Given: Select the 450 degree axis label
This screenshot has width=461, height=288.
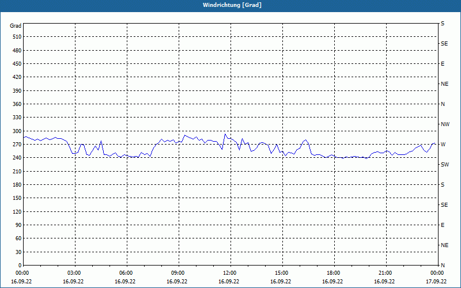Looking at the screenshot, I should 17,64.
